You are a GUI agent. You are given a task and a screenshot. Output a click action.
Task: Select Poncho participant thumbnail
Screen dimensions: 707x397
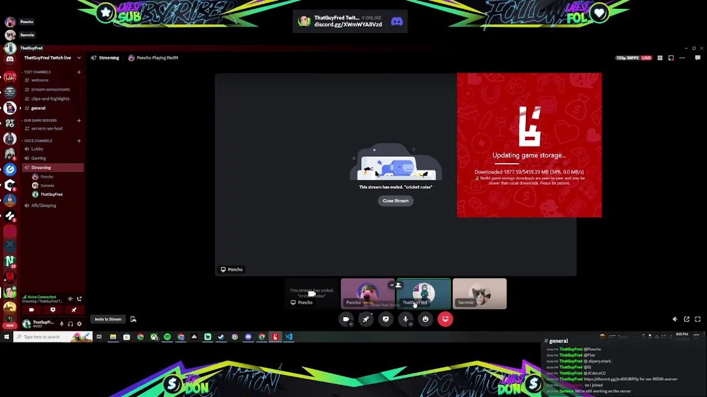(367, 294)
